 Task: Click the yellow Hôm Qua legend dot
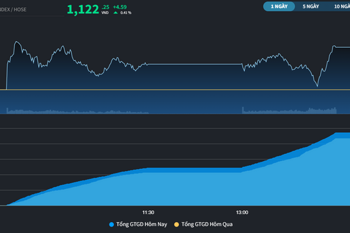click(x=176, y=225)
